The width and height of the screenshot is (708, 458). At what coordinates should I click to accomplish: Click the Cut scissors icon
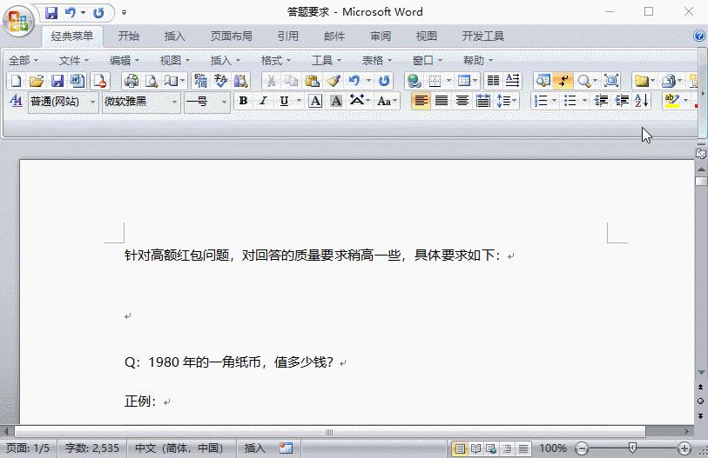[271, 81]
